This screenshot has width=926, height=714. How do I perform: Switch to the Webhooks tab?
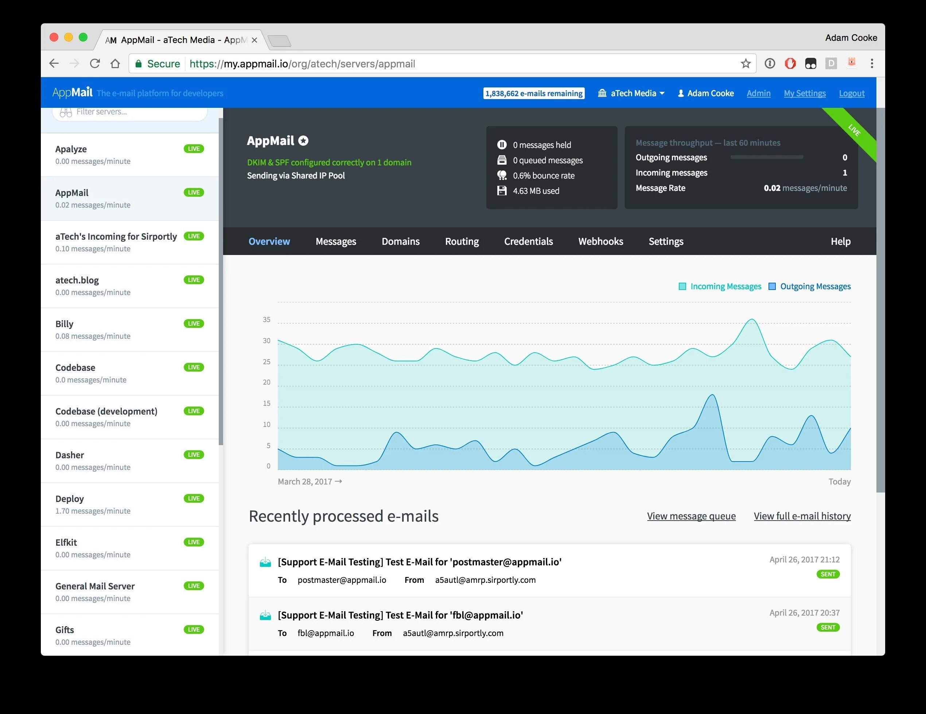click(600, 241)
